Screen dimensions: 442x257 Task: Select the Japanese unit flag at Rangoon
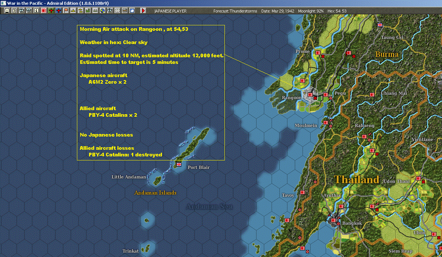(310, 95)
